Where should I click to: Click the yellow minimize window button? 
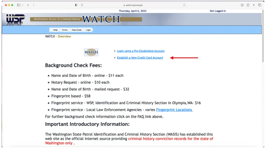coord(9,5)
